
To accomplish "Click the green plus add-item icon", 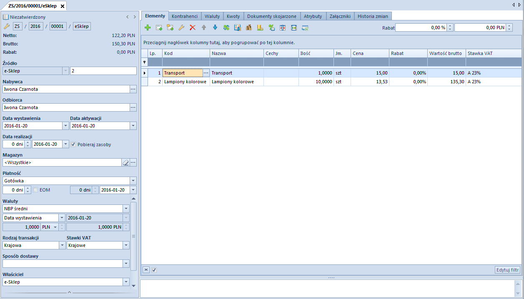I will click(148, 27).
